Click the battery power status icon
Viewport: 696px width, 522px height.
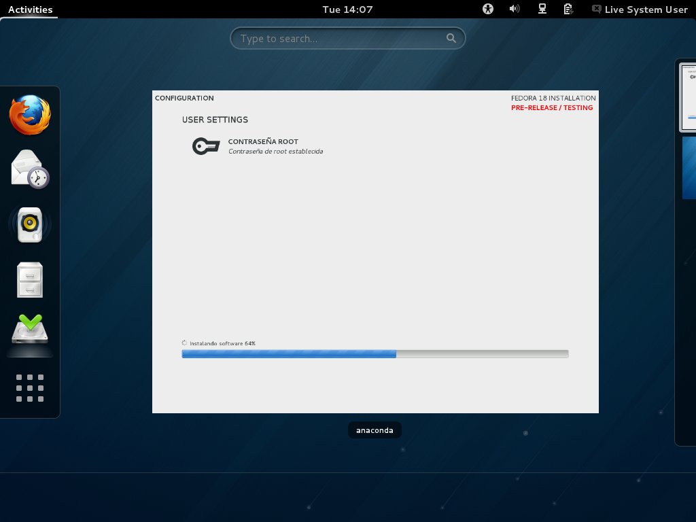click(568, 10)
